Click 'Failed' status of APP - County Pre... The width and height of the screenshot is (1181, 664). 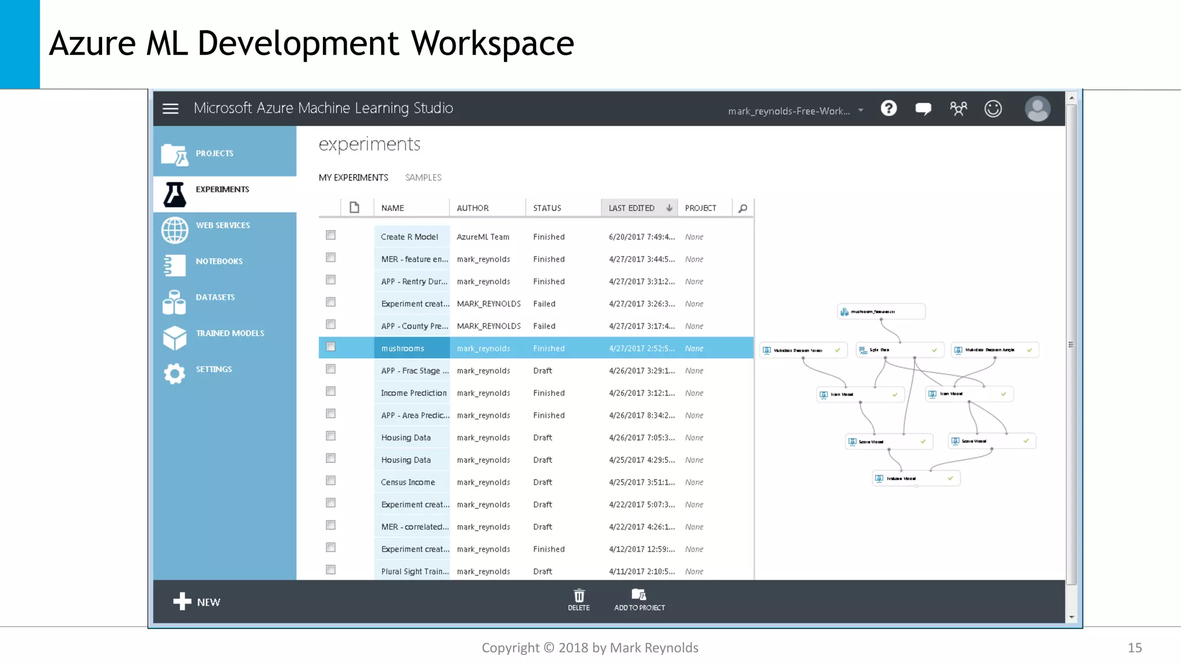point(544,326)
